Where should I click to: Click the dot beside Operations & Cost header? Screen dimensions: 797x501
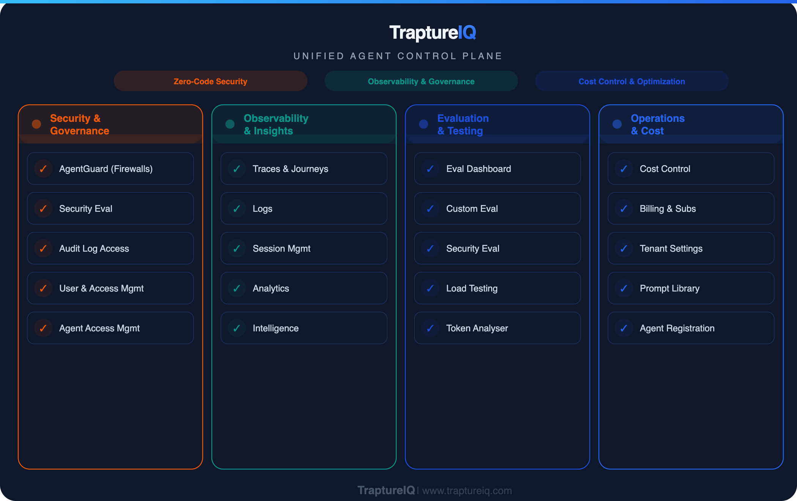[617, 124]
